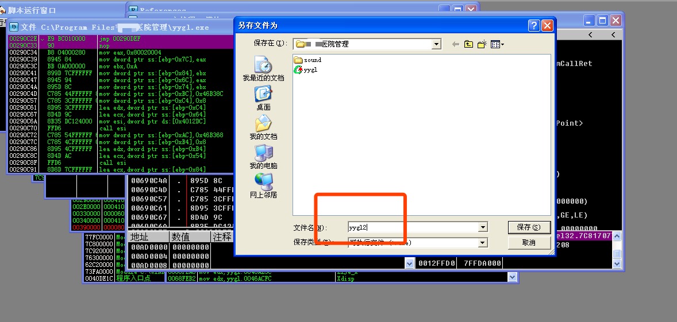
Task: Select the row at address 00290C70 call esi
Action: pyautogui.click(x=121, y=128)
